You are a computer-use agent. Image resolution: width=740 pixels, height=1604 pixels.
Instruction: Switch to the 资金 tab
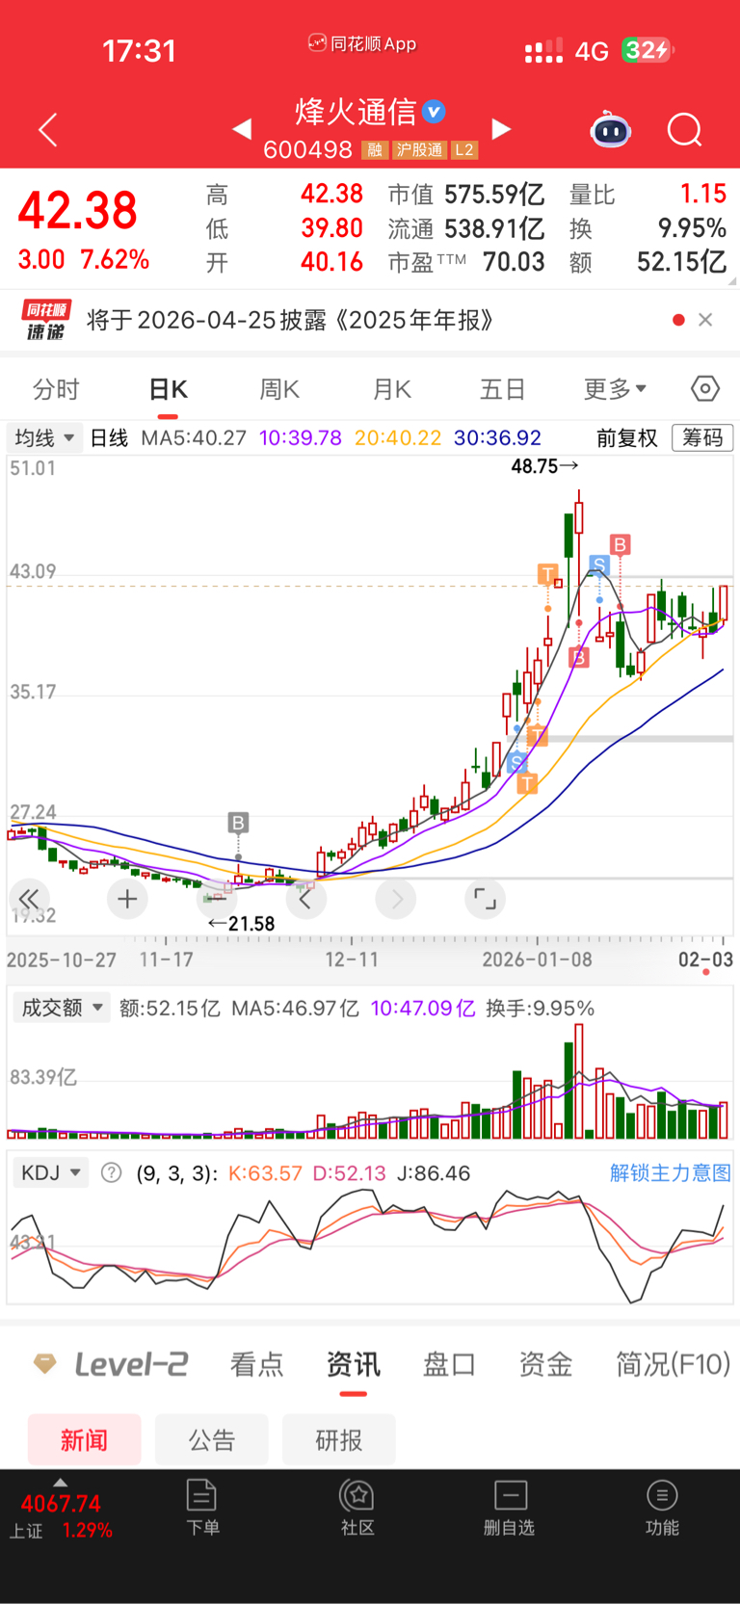(545, 1364)
